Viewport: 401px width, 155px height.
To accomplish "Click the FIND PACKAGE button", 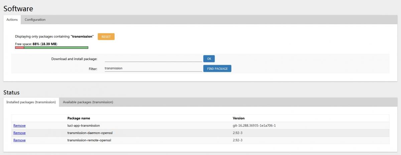I will pyautogui.click(x=217, y=68).
